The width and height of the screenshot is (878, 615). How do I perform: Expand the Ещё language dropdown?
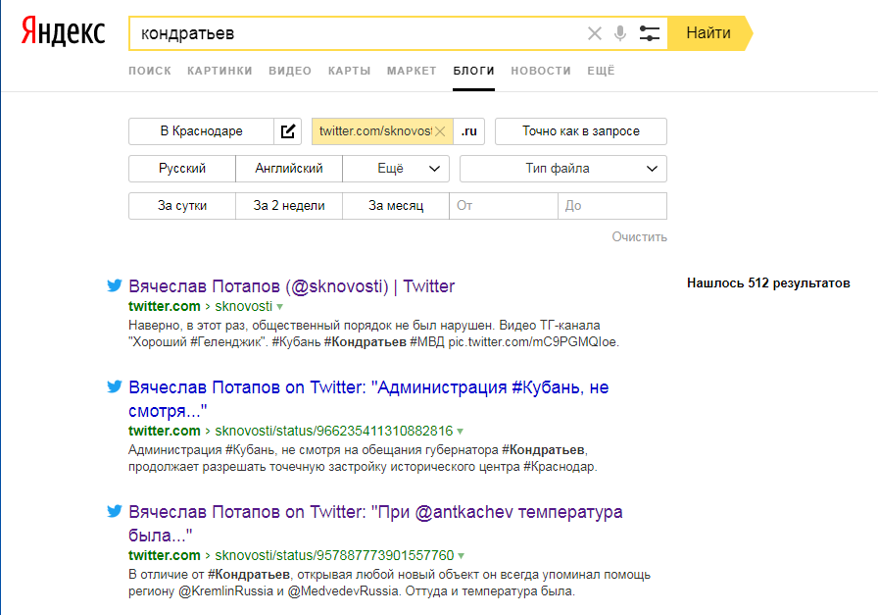click(x=396, y=169)
